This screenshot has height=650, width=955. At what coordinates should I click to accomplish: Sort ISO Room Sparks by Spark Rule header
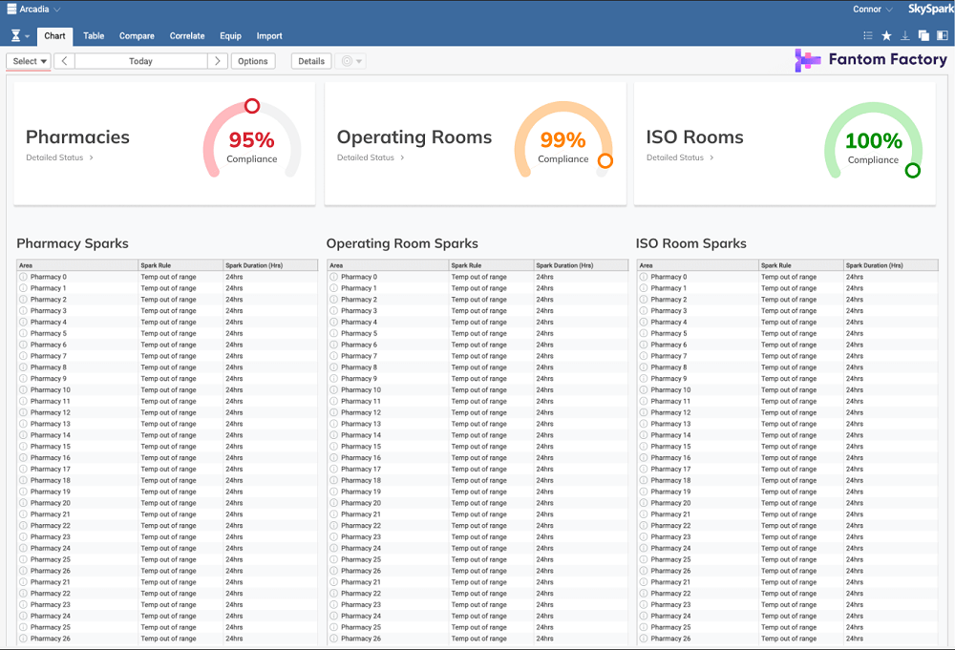pyautogui.click(x=801, y=265)
